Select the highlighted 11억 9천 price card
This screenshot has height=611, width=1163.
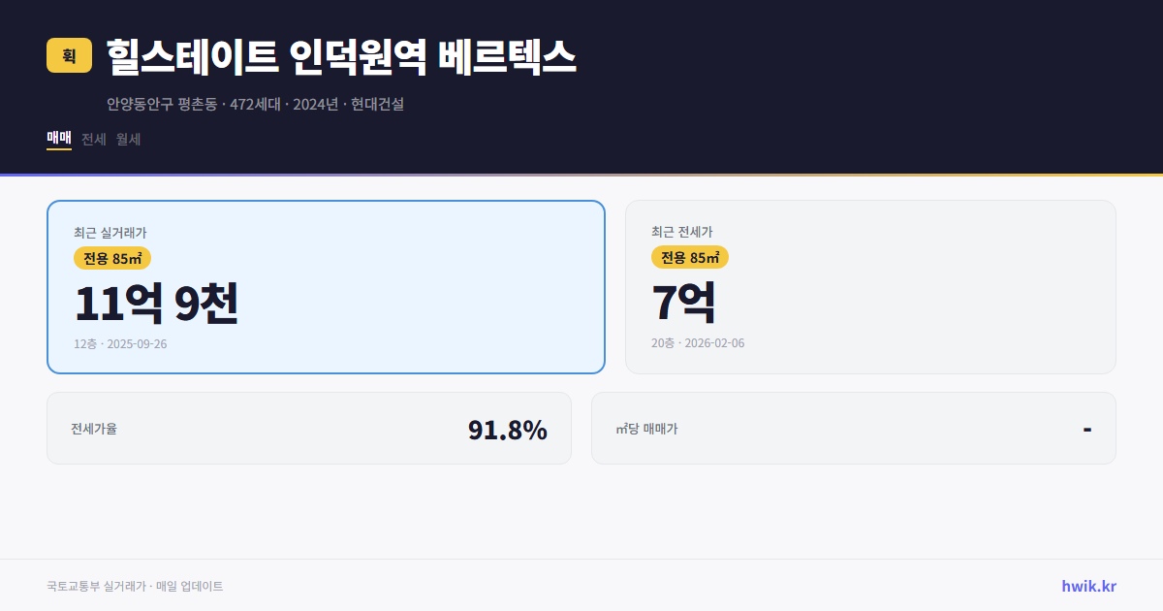326,286
